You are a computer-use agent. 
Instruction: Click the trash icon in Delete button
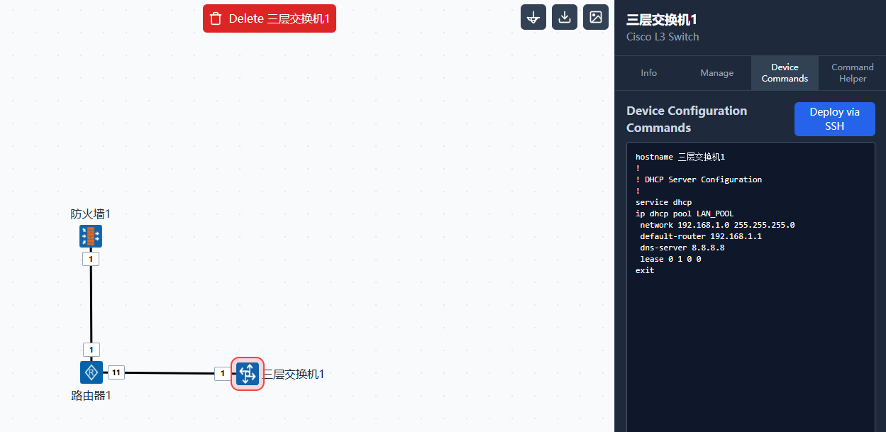tap(216, 18)
